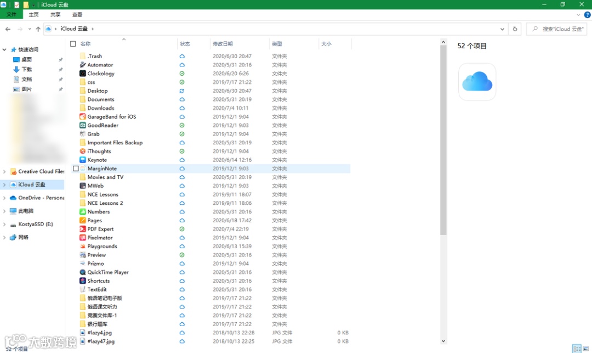Go back with the back arrow
The height and width of the screenshot is (353, 592).
pos(8,29)
